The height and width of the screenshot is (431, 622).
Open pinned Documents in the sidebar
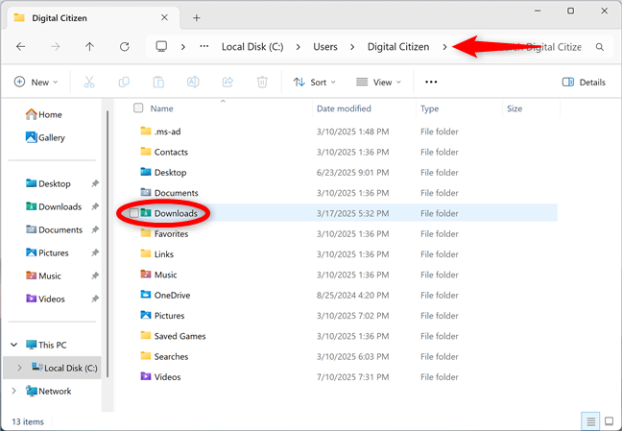(54, 229)
